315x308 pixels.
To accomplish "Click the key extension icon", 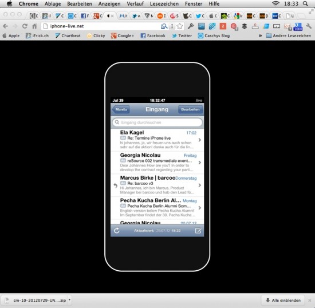I will (x=191, y=26).
